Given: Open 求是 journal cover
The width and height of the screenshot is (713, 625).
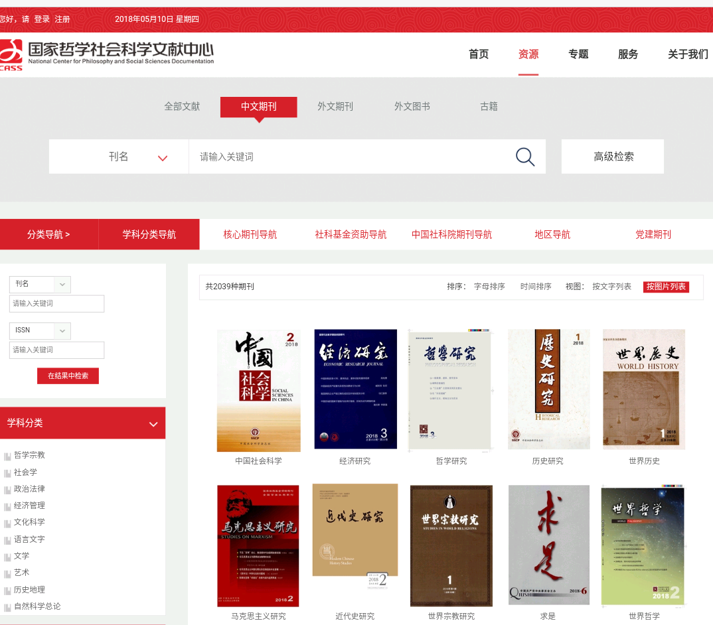Looking at the screenshot, I should (x=549, y=545).
